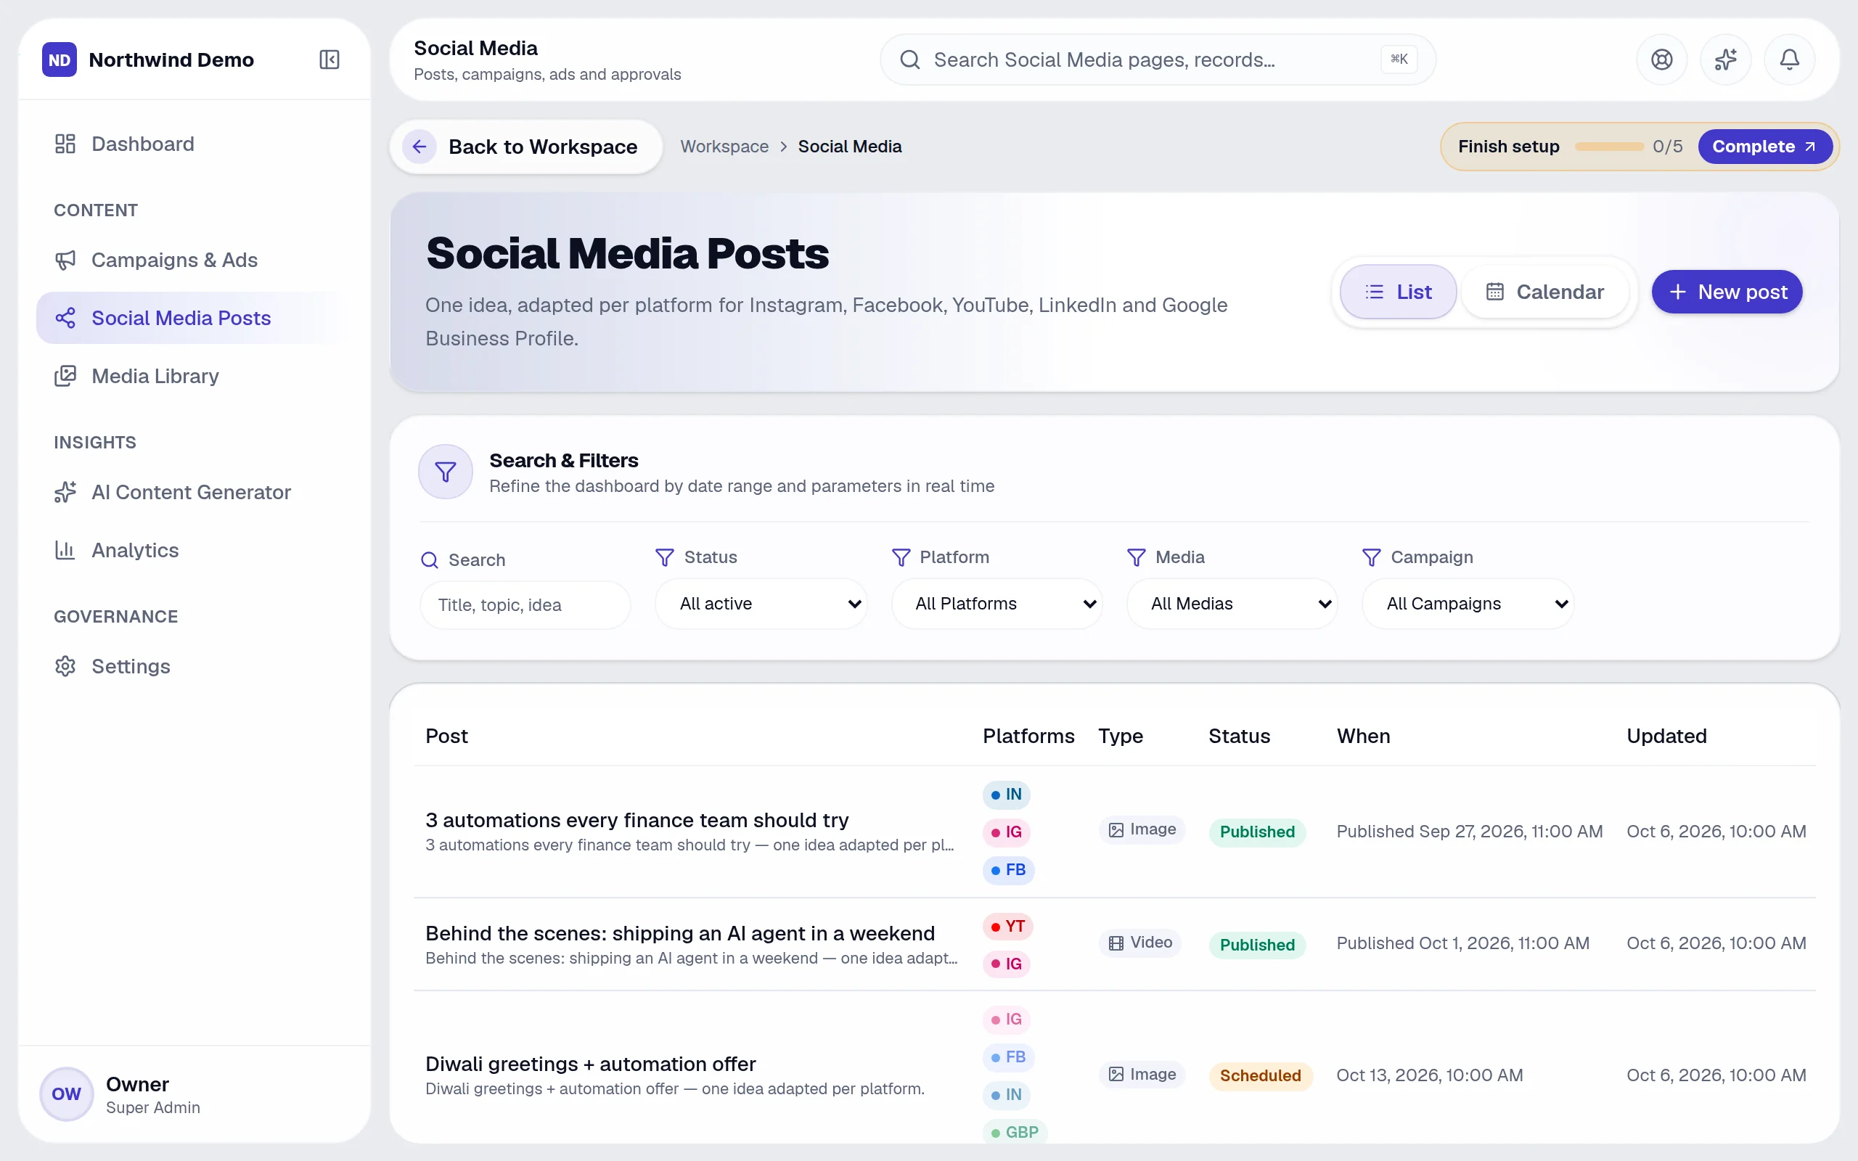Click the Media Library images icon
The image size is (1858, 1161).
(65, 375)
